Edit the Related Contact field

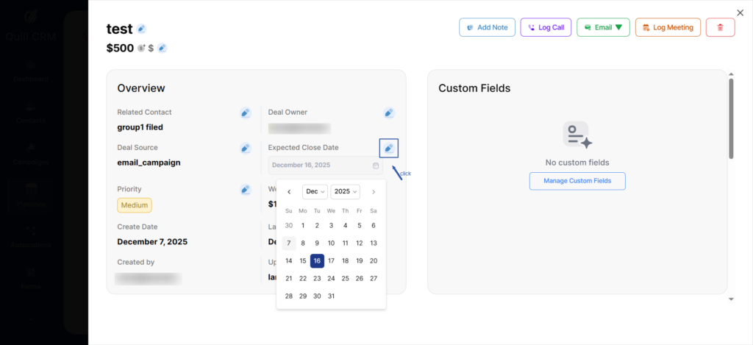click(x=246, y=113)
